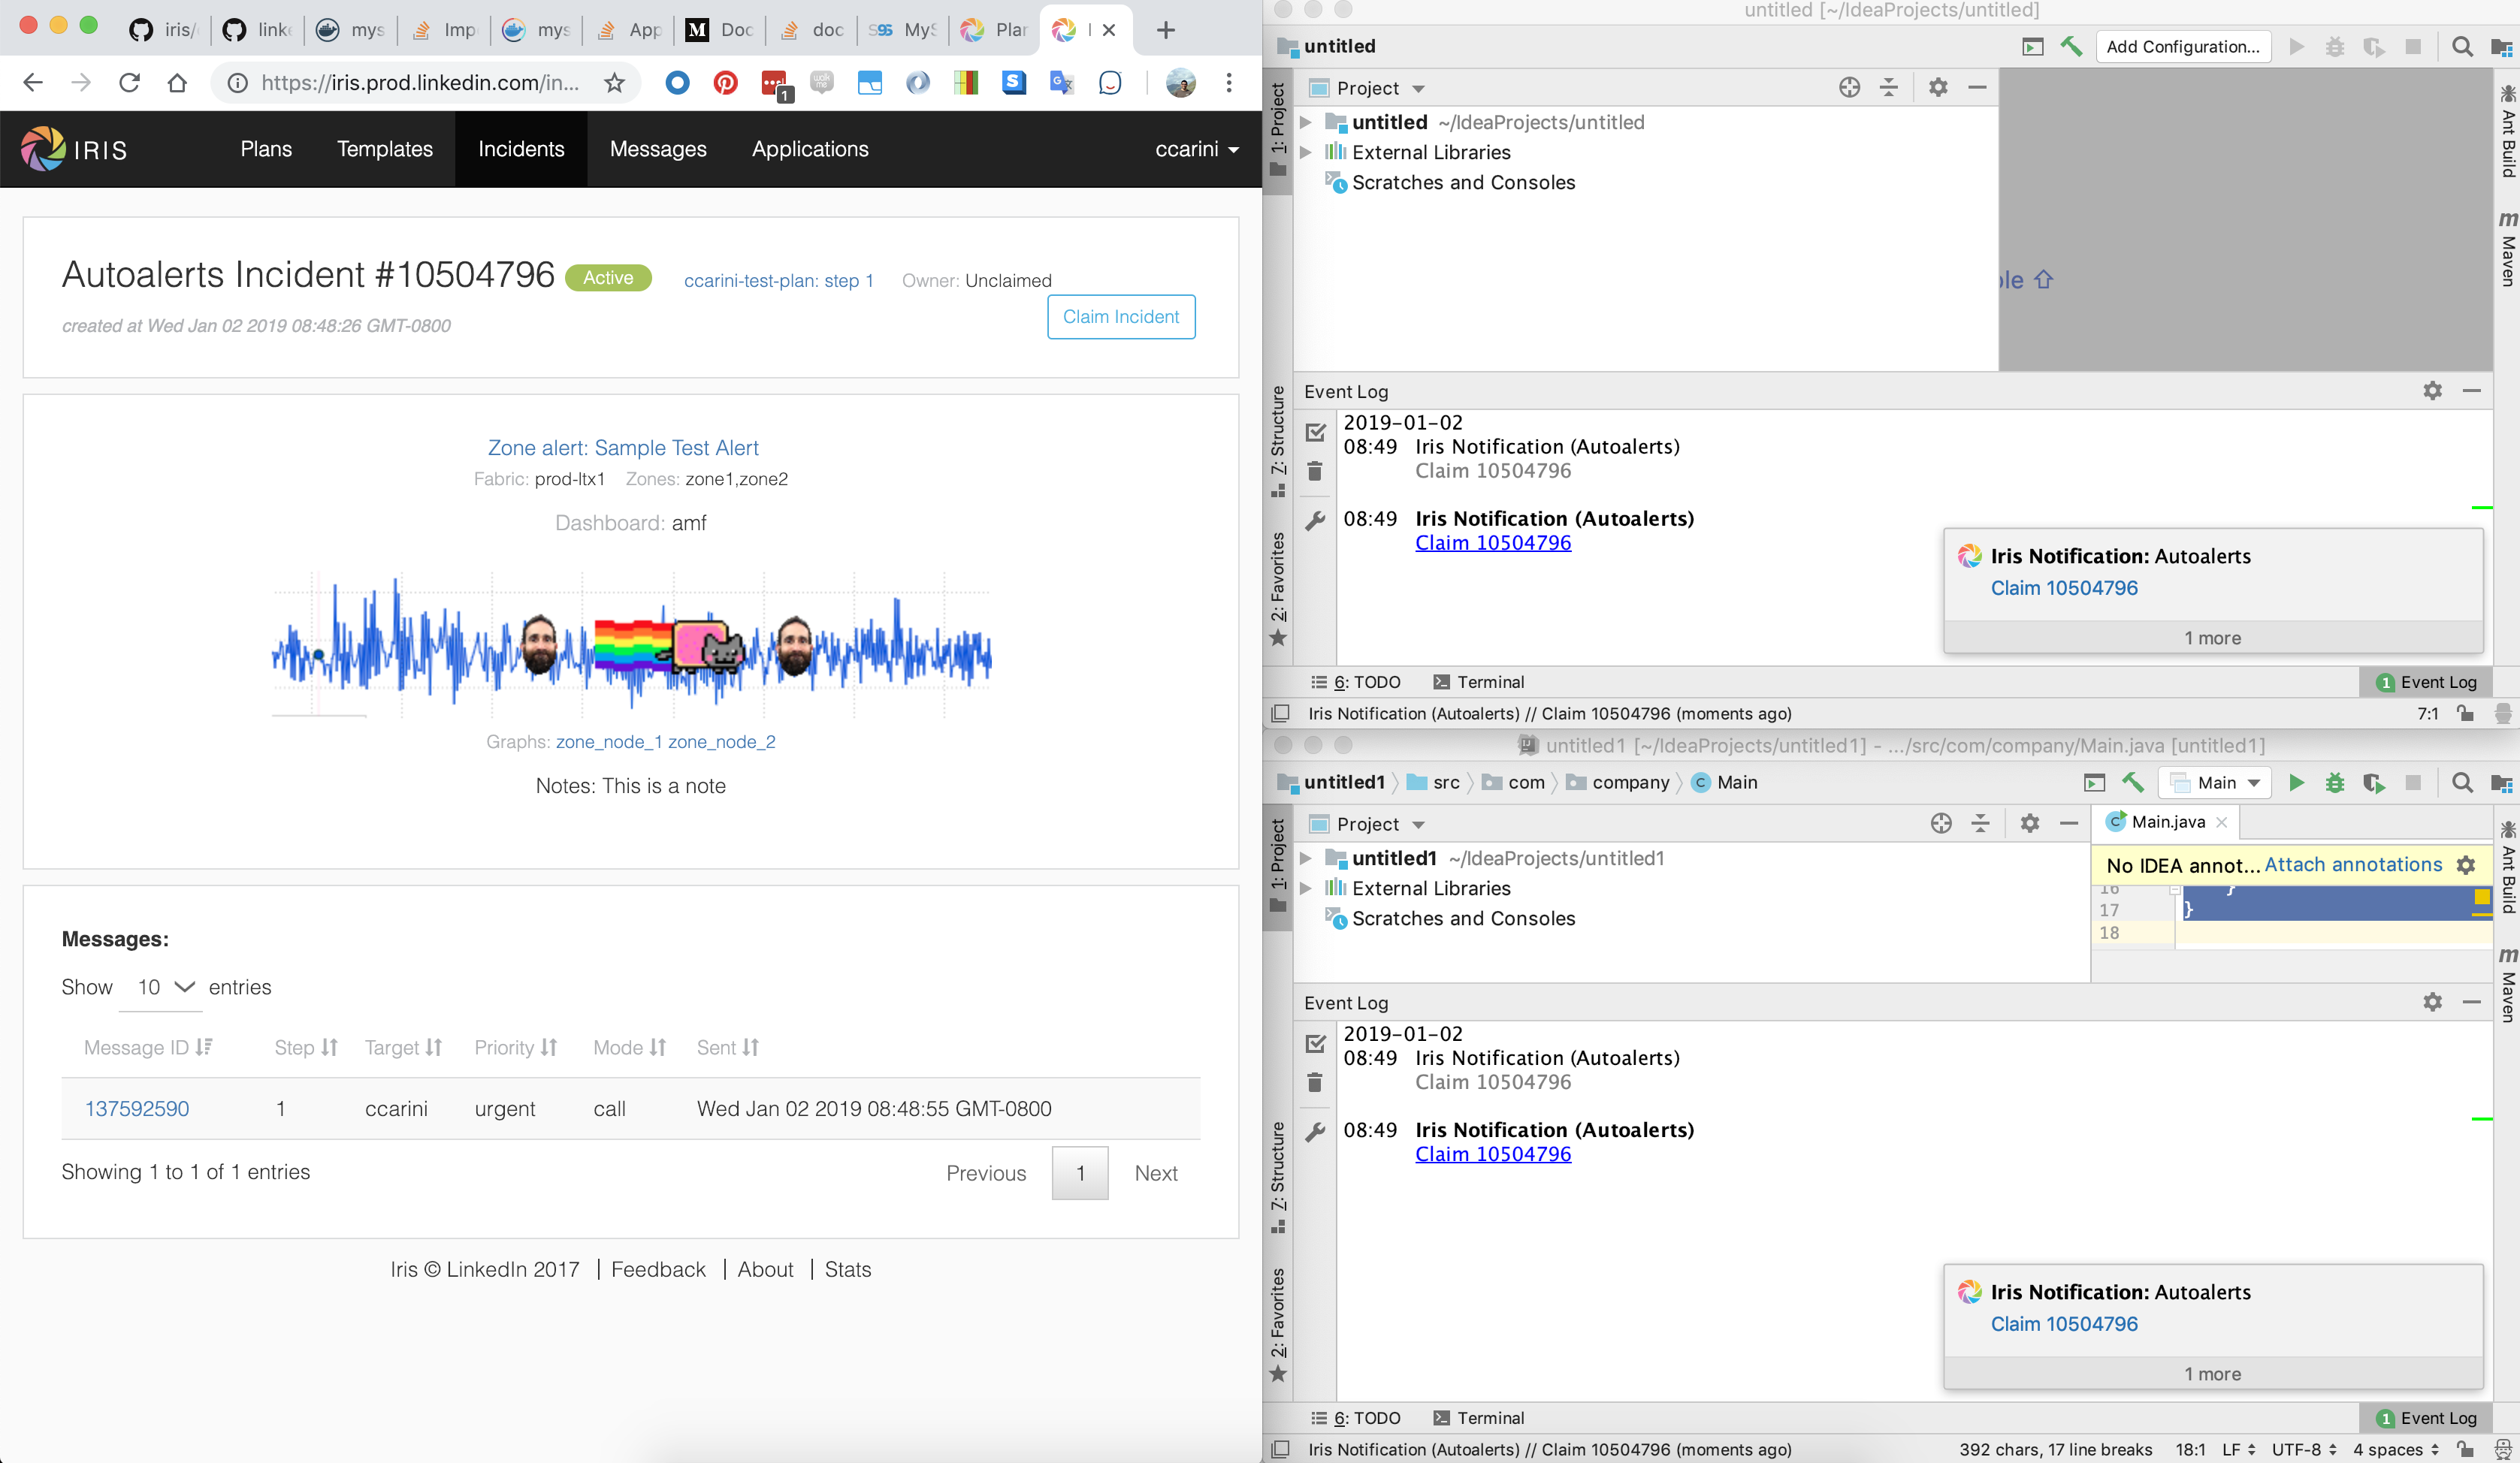Toggle tool window bars in the untitled1 status bar
The image size is (2520, 1463).
click(1279, 1449)
